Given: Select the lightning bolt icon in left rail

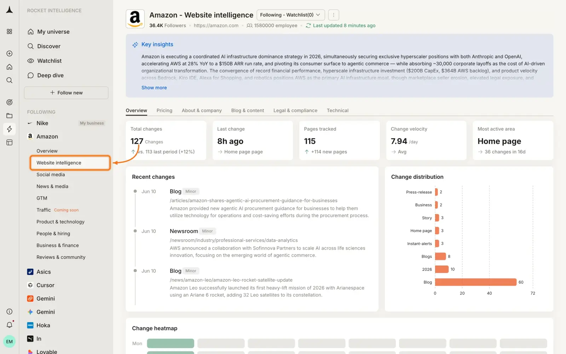Looking at the screenshot, I should click(10, 129).
